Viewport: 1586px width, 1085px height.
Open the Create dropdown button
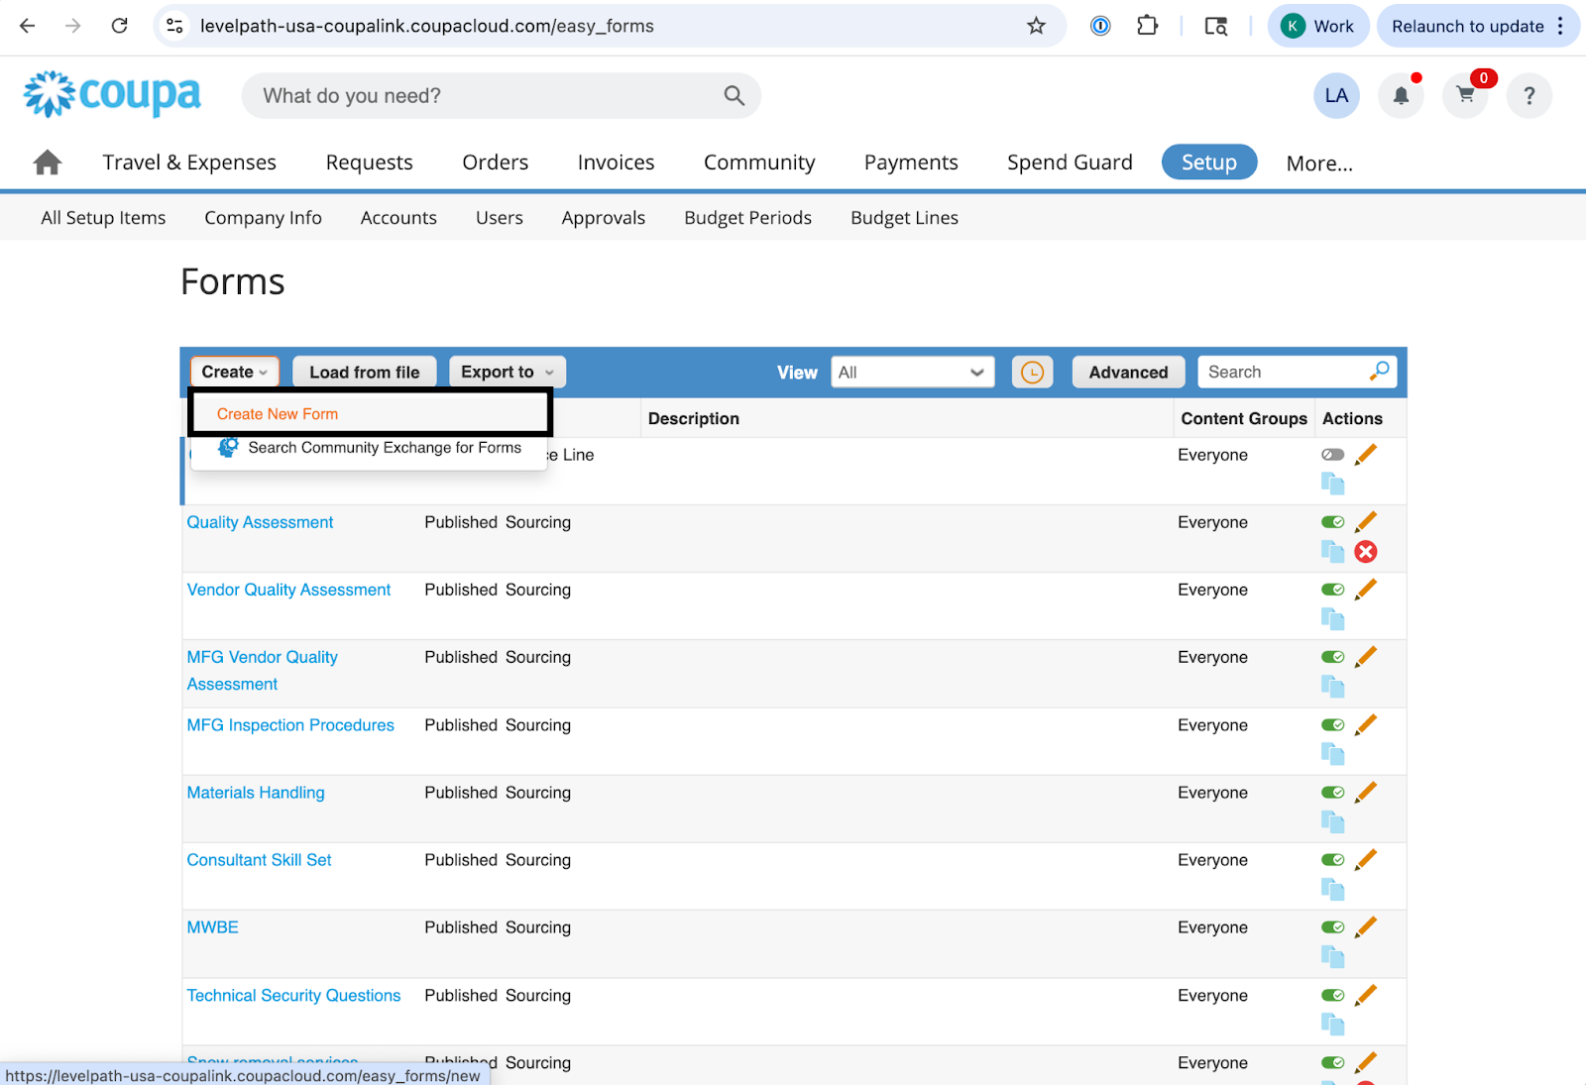[x=235, y=373]
